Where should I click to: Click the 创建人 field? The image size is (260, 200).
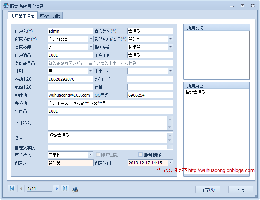click(70, 163)
